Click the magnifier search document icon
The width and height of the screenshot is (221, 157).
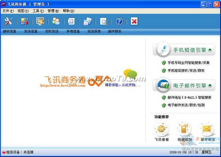(103, 22)
